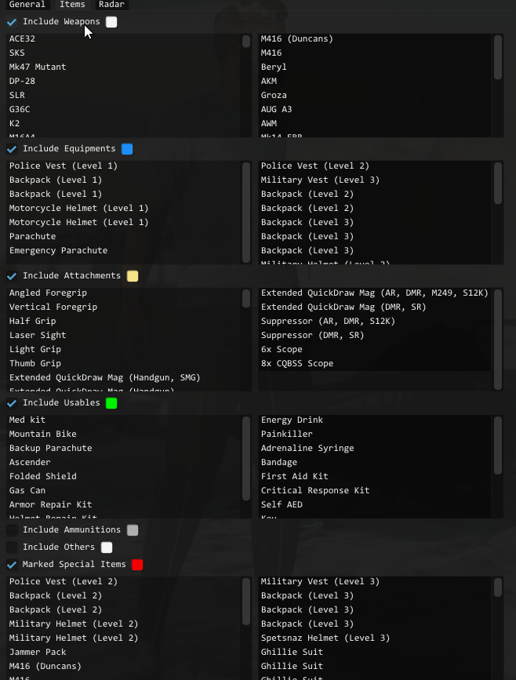The image size is (516, 680).
Task: Click the yellow Include Attachments color swatch
Action: click(133, 276)
